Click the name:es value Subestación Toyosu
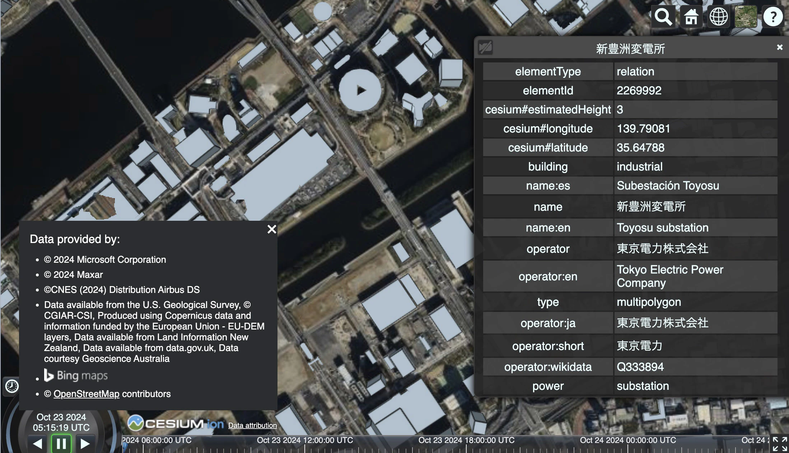Image resolution: width=789 pixels, height=453 pixels. [668, 186]
